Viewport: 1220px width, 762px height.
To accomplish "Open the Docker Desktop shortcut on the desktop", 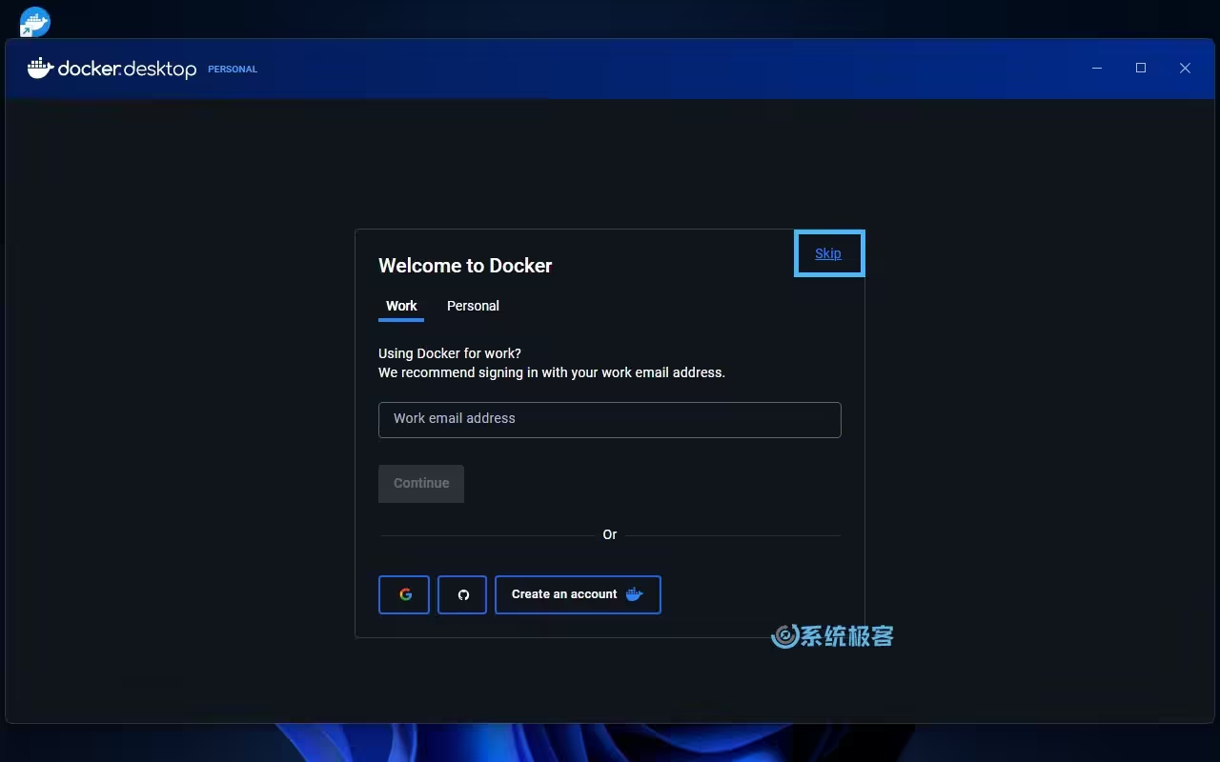I will click(34, 21).
